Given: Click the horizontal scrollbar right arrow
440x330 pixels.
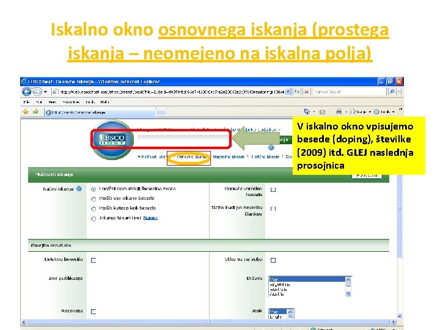Looking at the screenshot, I should click(x=394, y=322).
